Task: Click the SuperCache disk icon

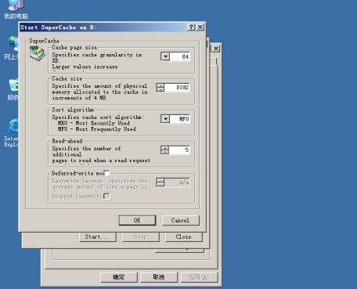Action: coord(37,53)
